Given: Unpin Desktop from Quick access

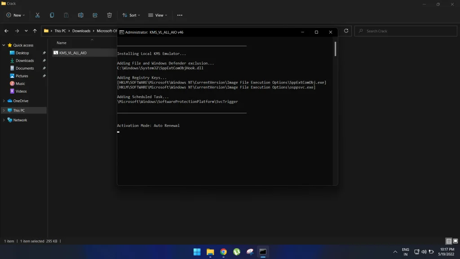Looking at the screenshot, I should pyautogui.click(x=44, y=53).
